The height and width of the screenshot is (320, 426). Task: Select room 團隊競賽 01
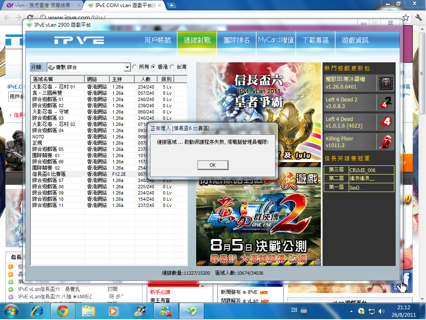point(89,156)
